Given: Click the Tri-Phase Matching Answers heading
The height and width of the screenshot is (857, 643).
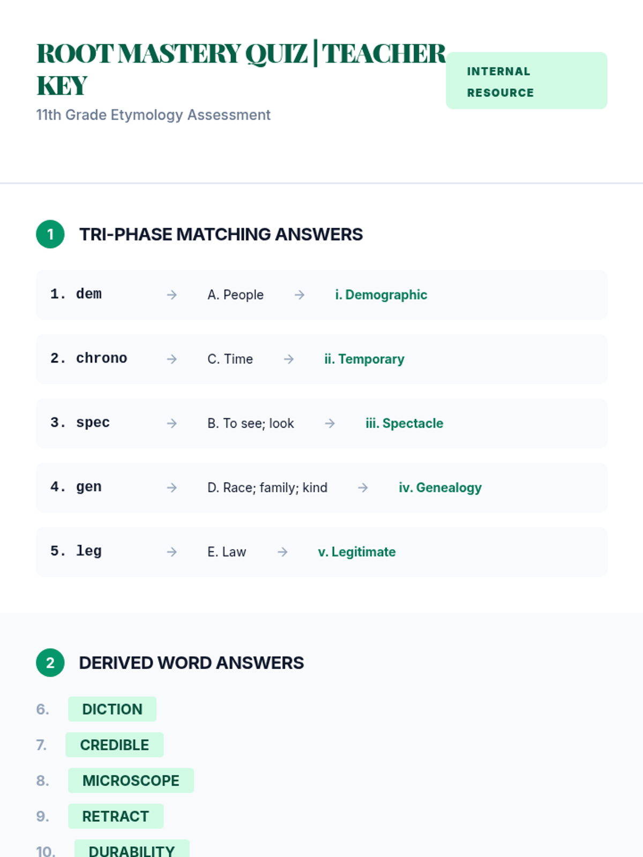Looking at the screenshot, I should (x=221, y=234).
